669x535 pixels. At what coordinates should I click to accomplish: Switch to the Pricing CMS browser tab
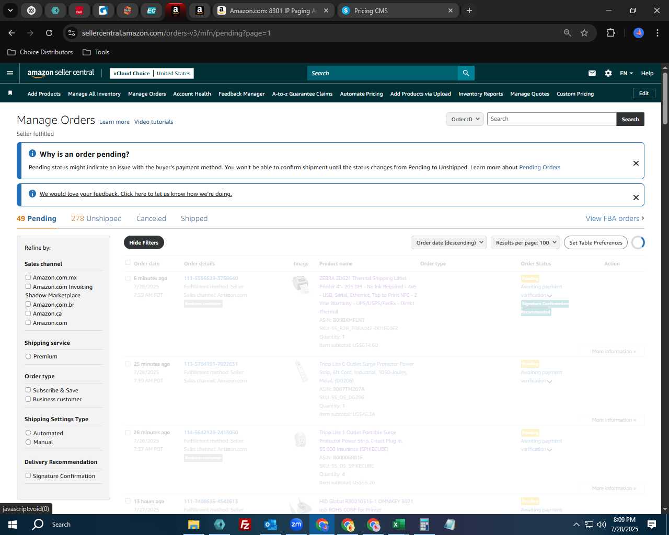[x=397, y=10]
